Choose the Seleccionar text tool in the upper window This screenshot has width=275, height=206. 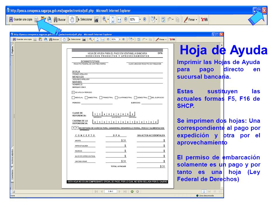pos(84,20)
